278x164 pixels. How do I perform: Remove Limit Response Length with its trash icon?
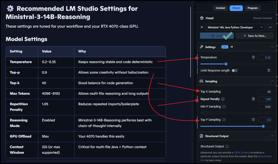[269, 71]
